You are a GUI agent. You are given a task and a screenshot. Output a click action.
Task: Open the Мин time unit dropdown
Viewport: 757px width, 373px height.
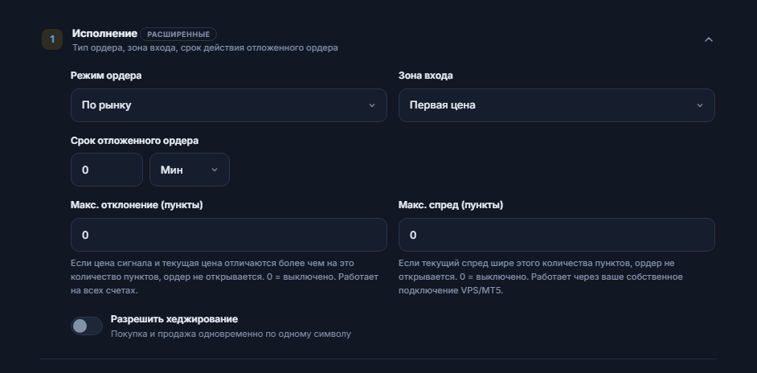[190, 170]
